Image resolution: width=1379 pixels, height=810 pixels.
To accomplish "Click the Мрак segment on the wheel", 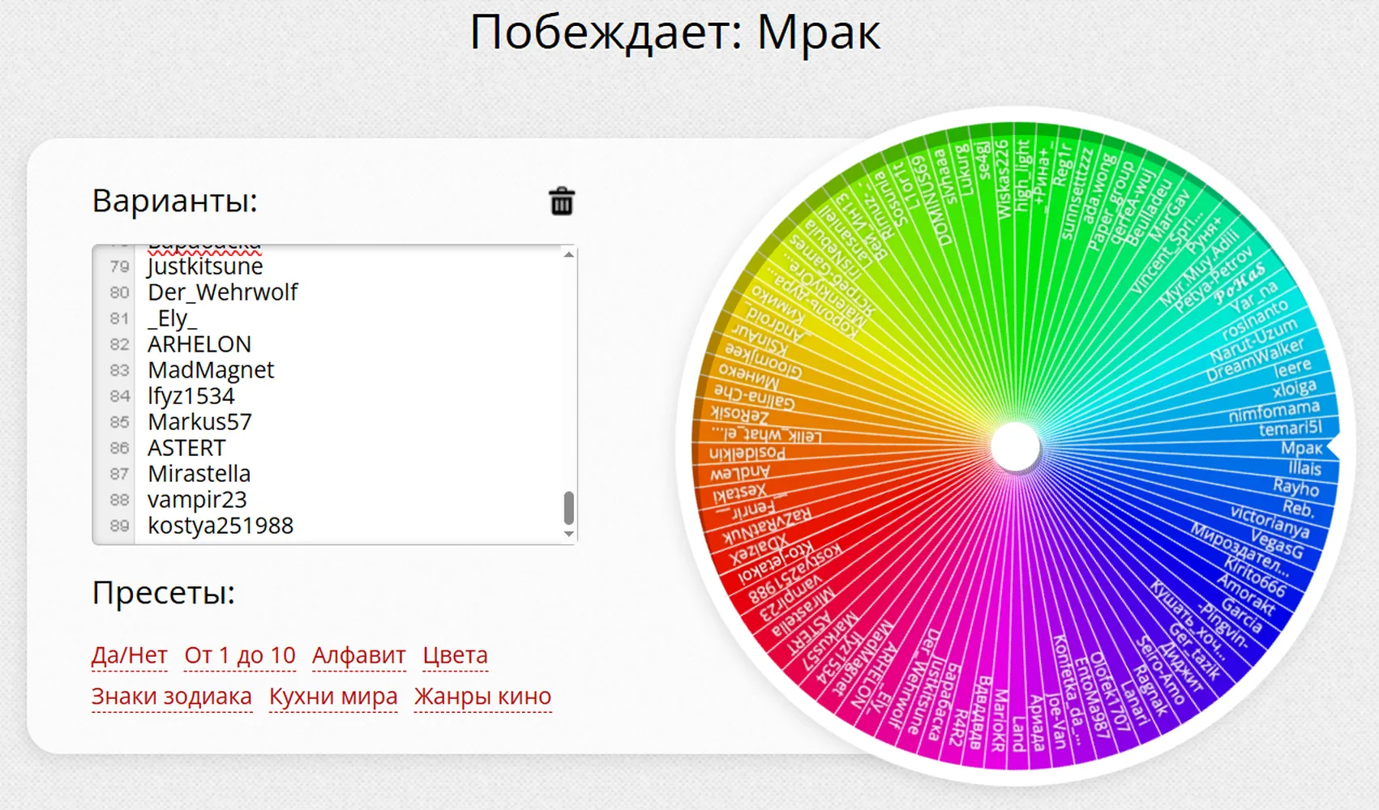I will coord(1301,448).
